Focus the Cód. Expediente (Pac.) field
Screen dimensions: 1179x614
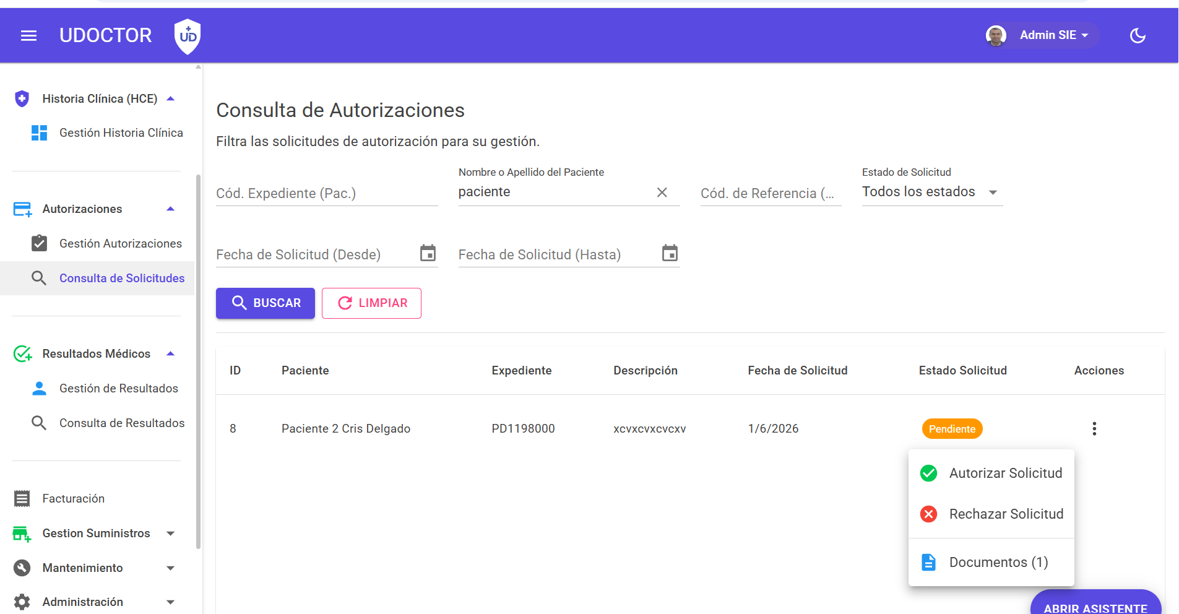tap(327, 193)
